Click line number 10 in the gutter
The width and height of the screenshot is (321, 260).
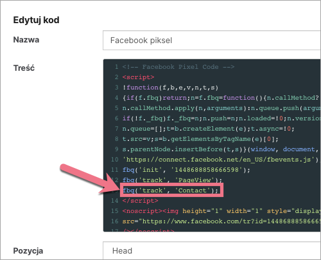point(115,160)
